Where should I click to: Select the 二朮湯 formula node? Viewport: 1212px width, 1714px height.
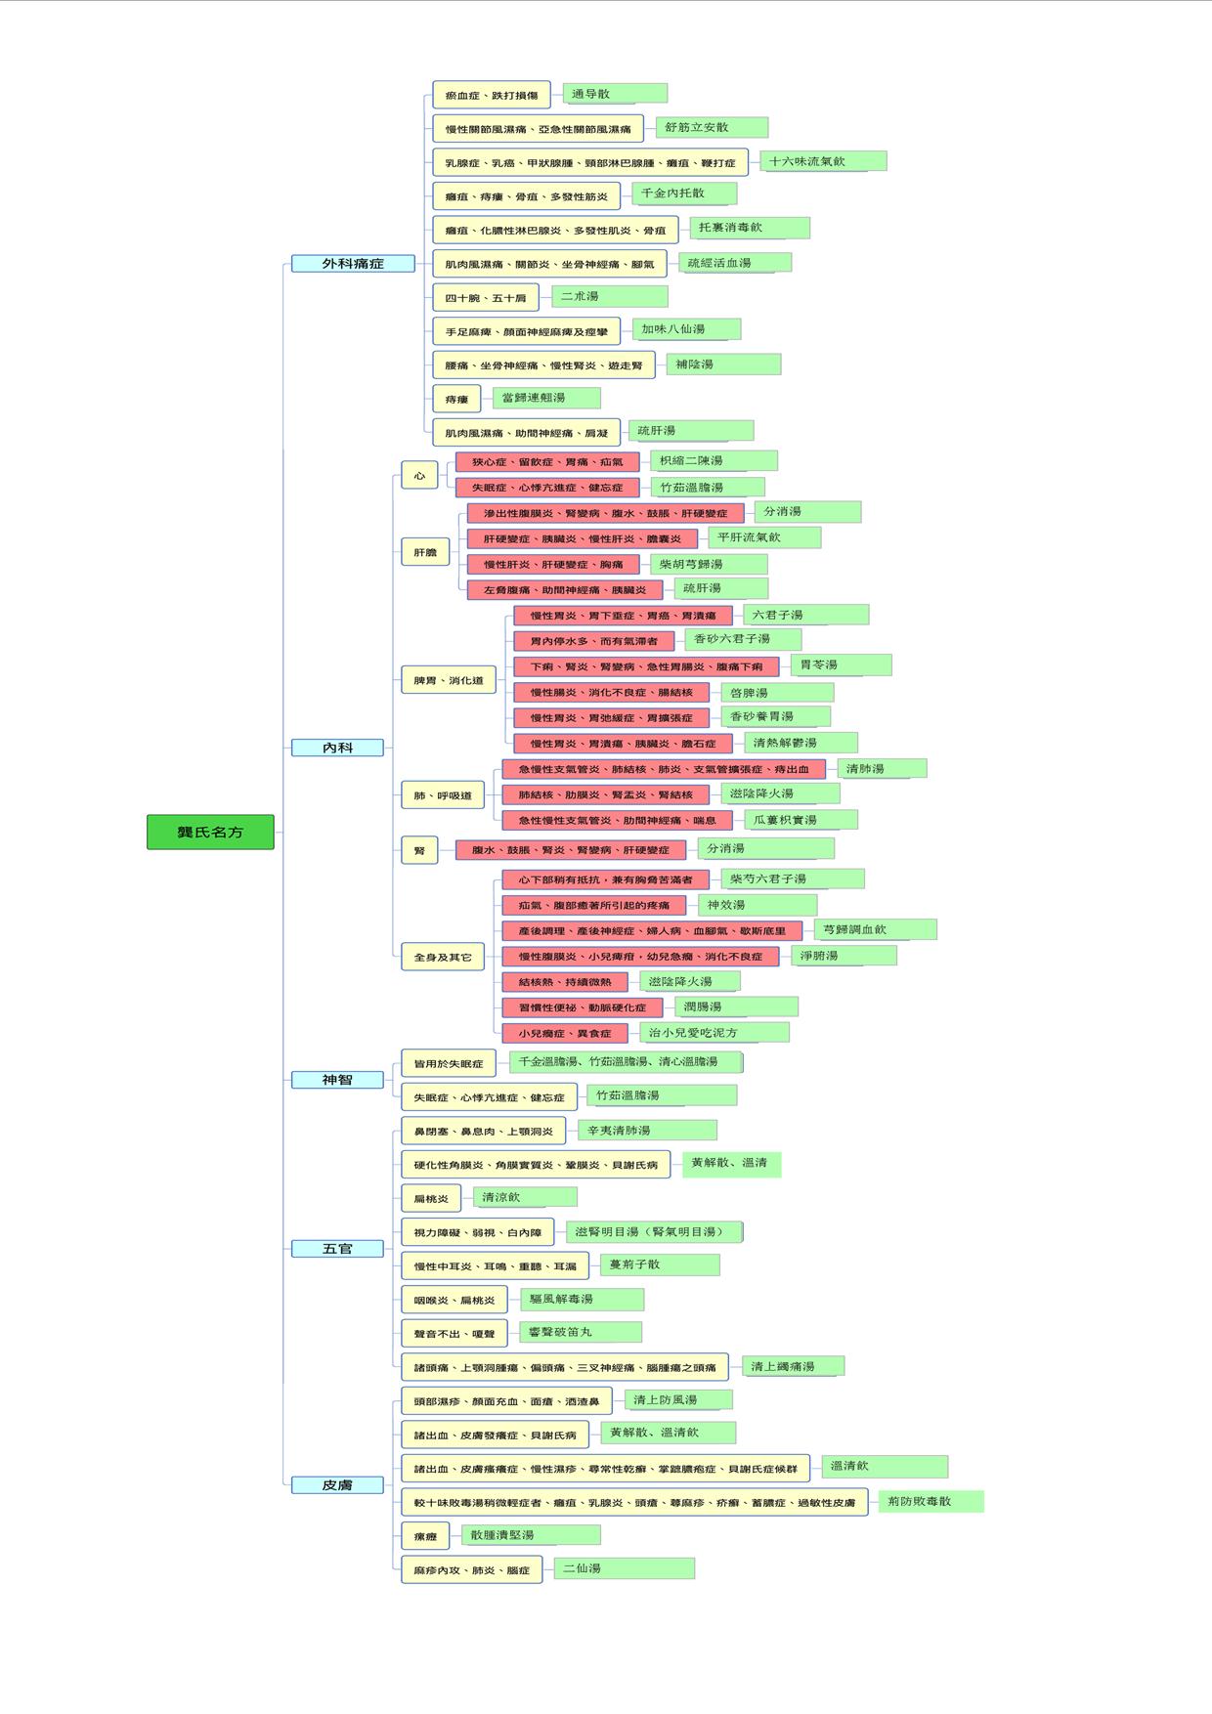coord(610,296)
